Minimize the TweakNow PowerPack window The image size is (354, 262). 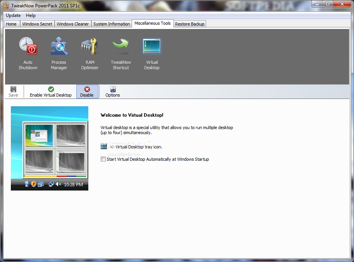click(317, 4)
